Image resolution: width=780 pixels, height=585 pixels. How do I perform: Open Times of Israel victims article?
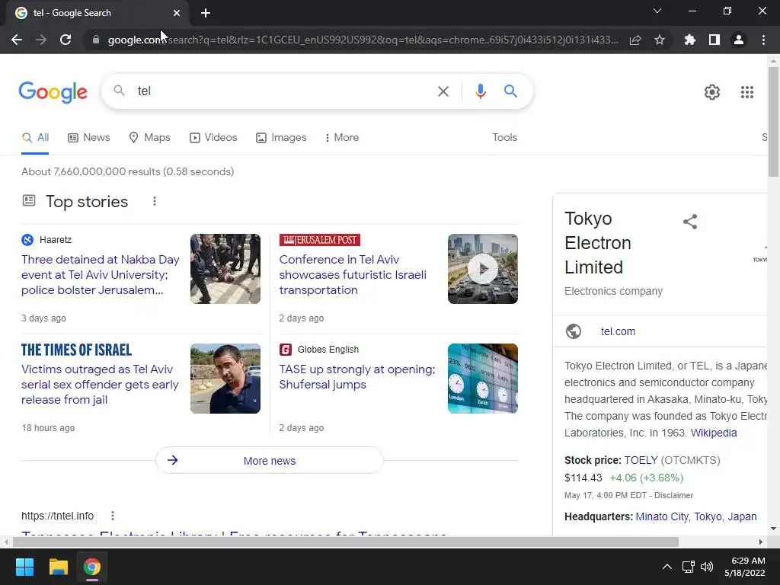[x=100, y=385]
